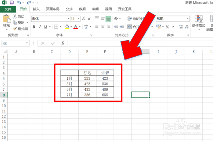Select cell containing 655
Viewport: 213px width, 141px height.
pos(105,95)
